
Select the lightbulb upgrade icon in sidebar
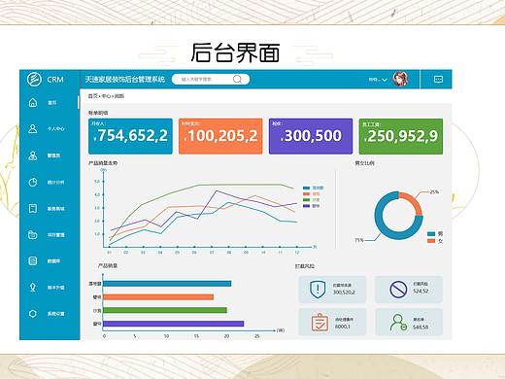33,287
